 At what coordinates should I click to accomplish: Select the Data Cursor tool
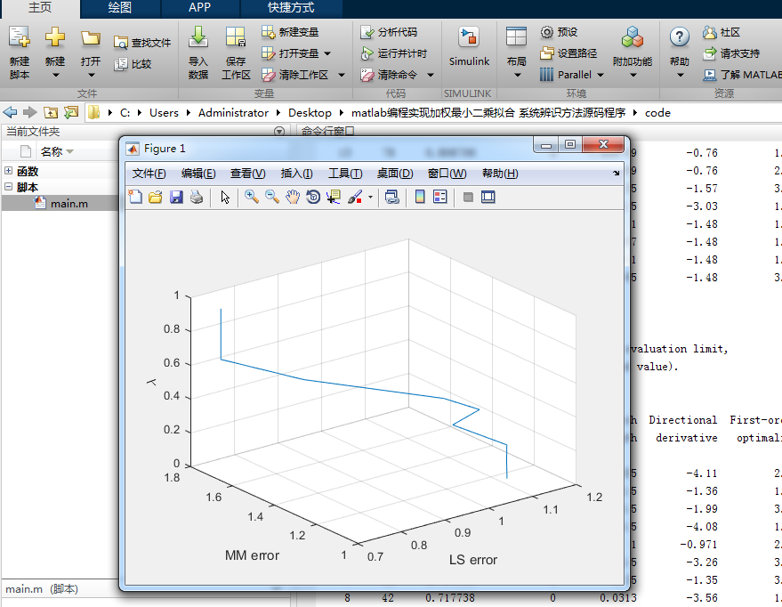334,197
